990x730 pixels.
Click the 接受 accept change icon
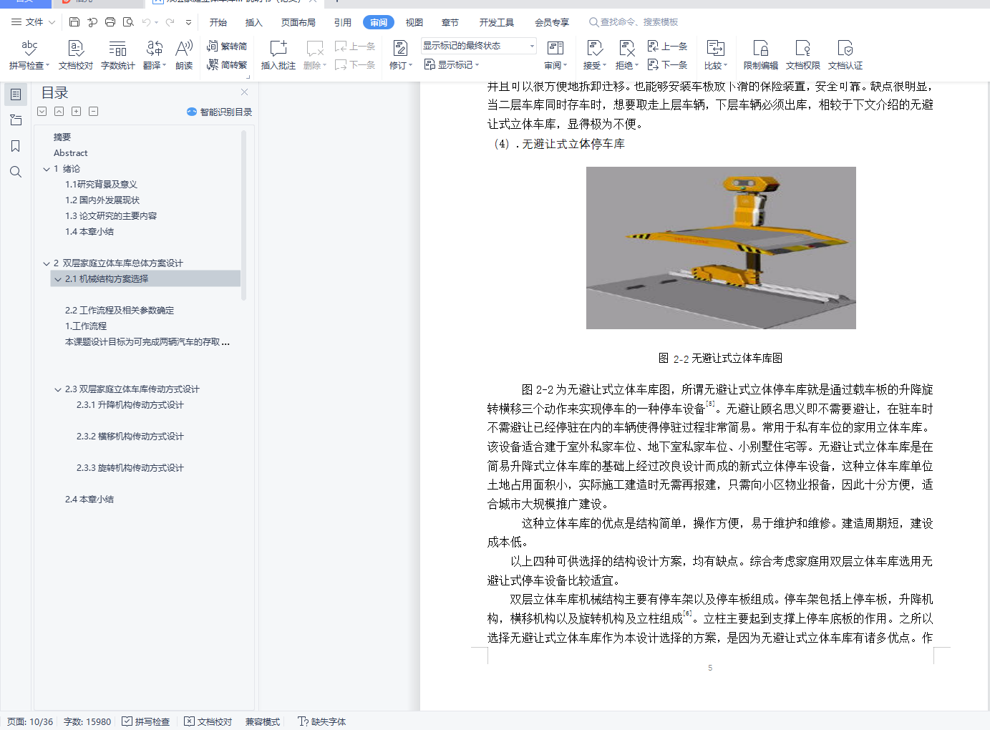point(594,48)
